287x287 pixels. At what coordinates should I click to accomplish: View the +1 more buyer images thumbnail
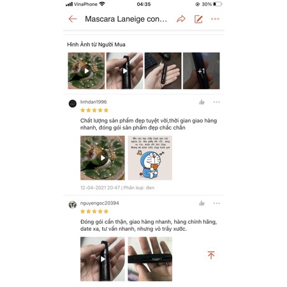click(202, 71)
